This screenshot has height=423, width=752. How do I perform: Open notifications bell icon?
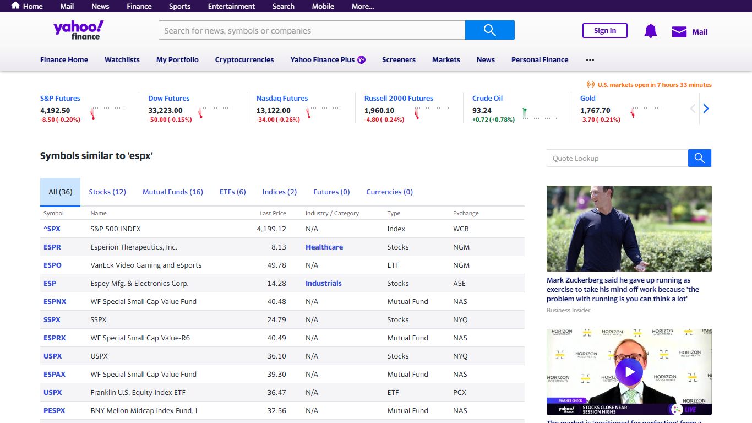(651, 31)
